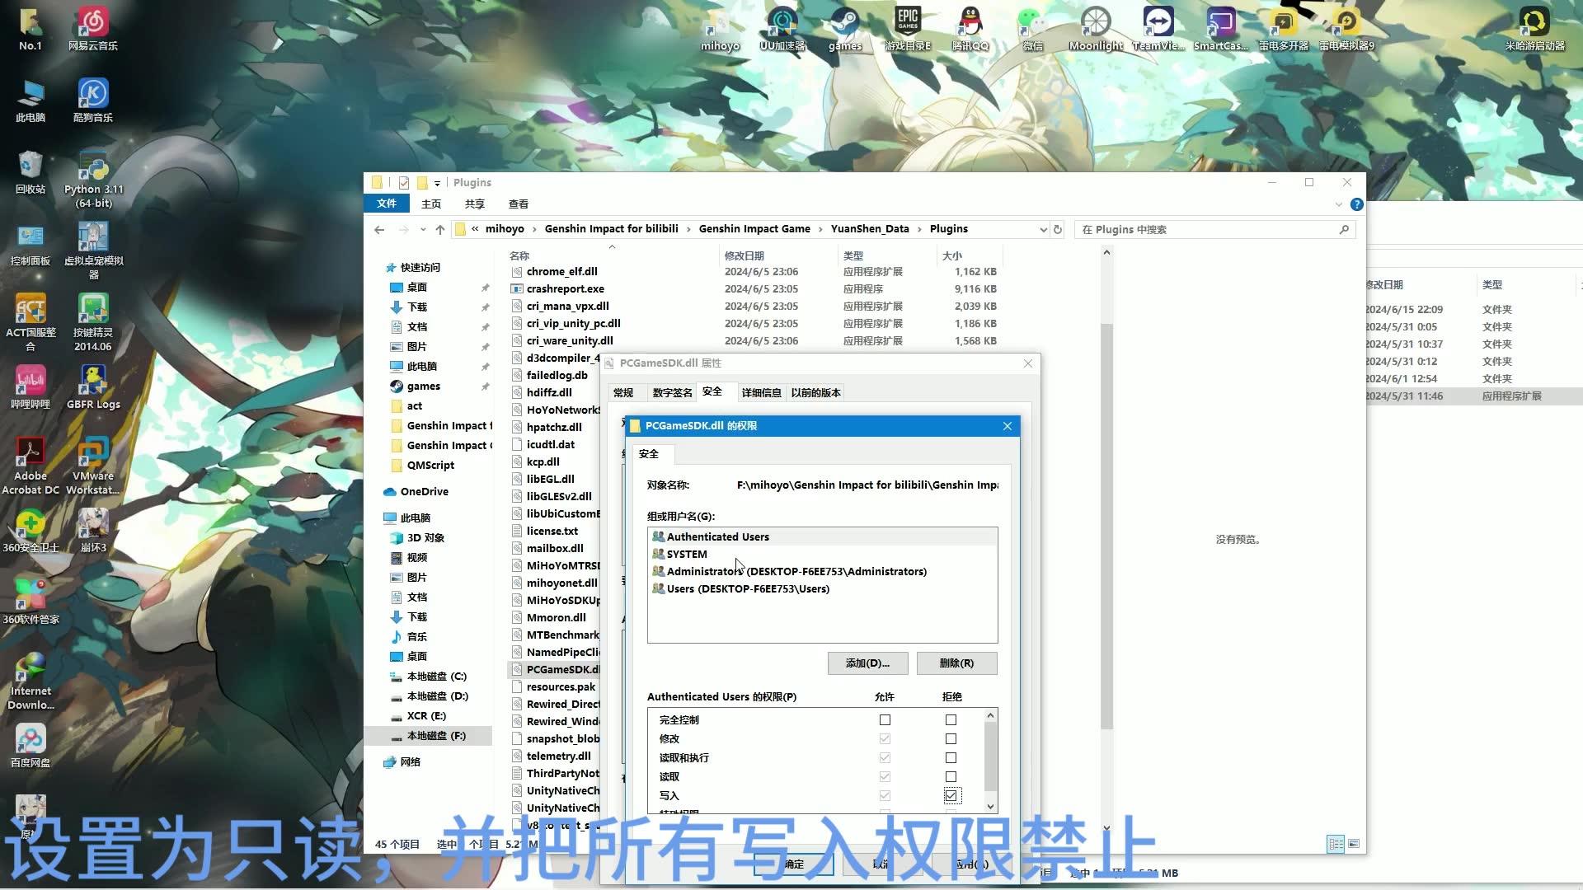Expand path chevron after YuanShen_Data
This screenshot has height=890, width=1583.
919,229
